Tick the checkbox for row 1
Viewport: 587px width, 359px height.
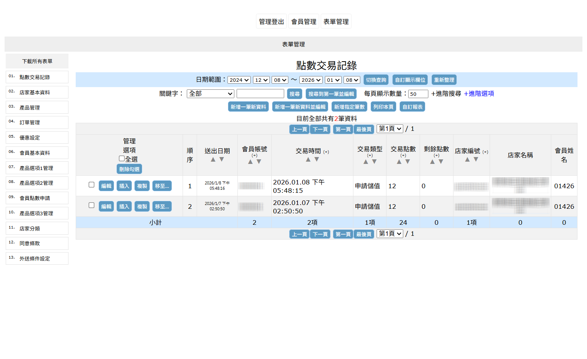pos(91,184)
